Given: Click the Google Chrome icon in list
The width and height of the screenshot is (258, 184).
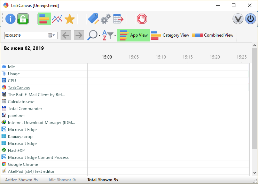Looking at the screenshot, I should [x=4, y=164].
